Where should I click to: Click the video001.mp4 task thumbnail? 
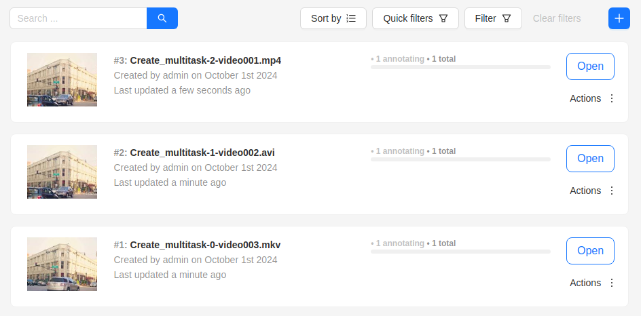click(x=62, y=80)
